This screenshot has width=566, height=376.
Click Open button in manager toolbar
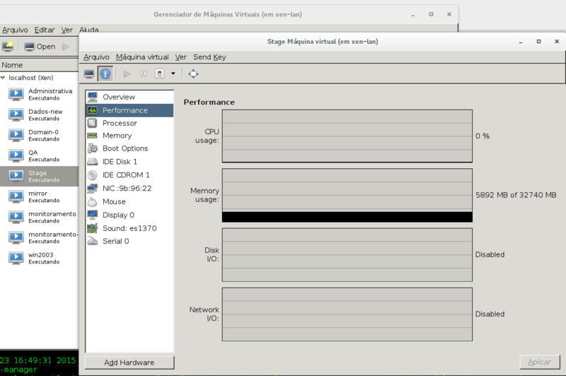point(40,47)
